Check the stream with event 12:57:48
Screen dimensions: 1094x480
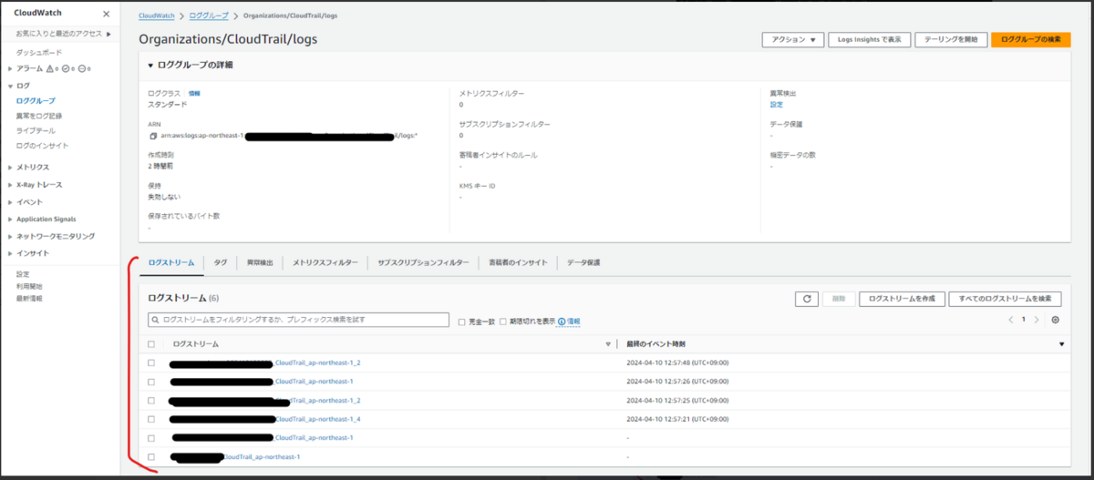[x=151, y=363]
